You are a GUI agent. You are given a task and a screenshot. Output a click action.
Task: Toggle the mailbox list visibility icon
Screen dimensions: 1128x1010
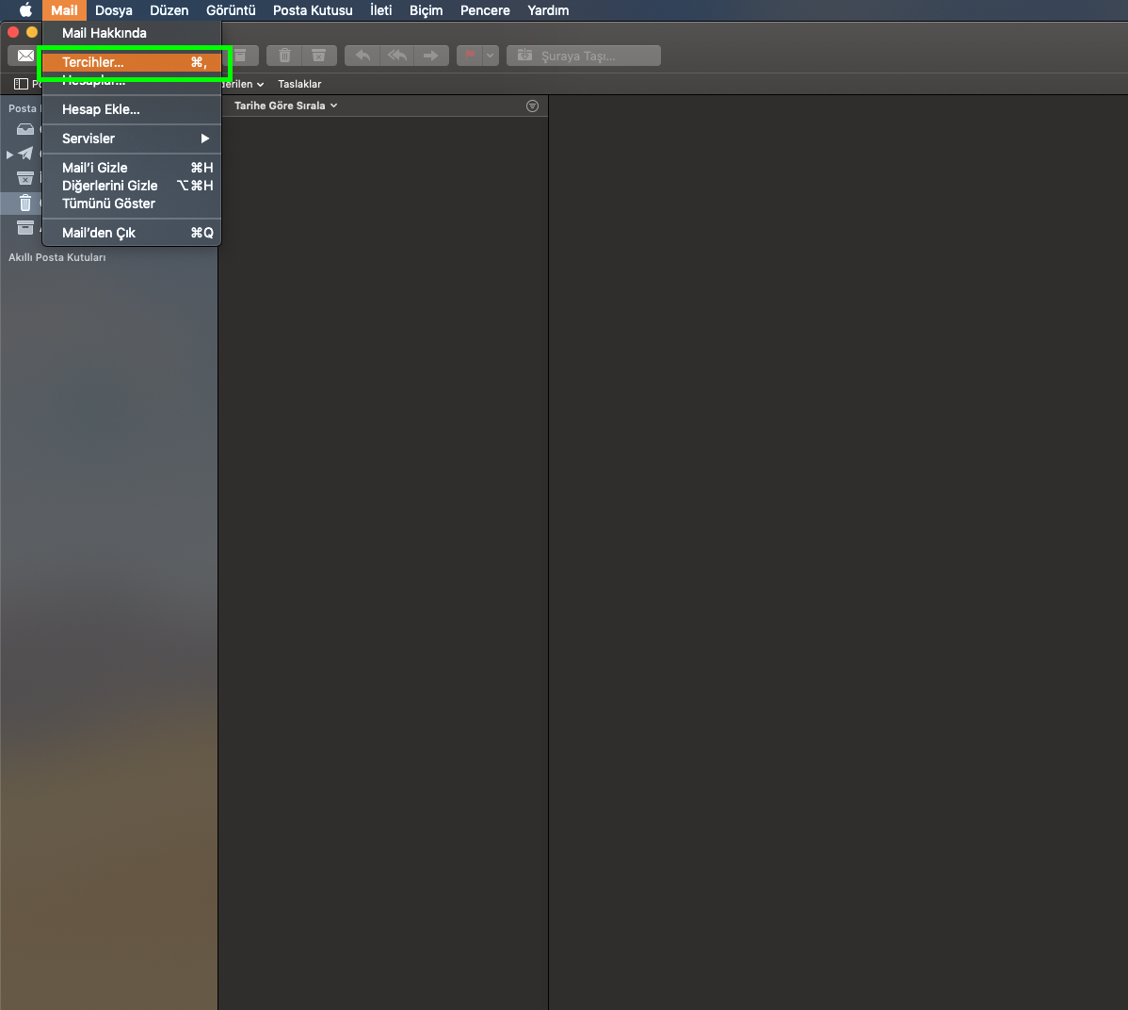click(20, 84)
